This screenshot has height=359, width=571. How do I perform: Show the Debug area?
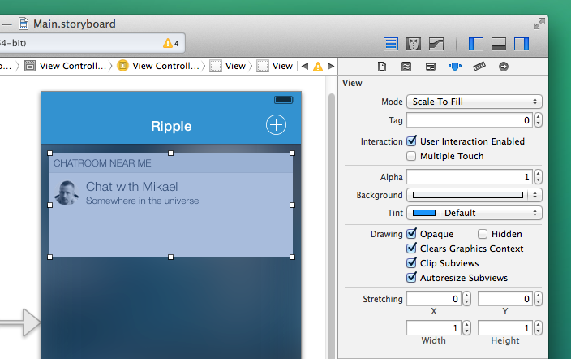499,43
